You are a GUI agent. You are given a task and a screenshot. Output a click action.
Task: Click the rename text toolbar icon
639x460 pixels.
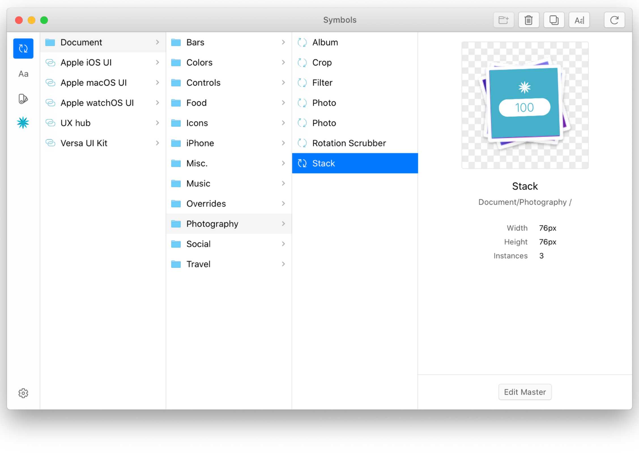(579, 20)
